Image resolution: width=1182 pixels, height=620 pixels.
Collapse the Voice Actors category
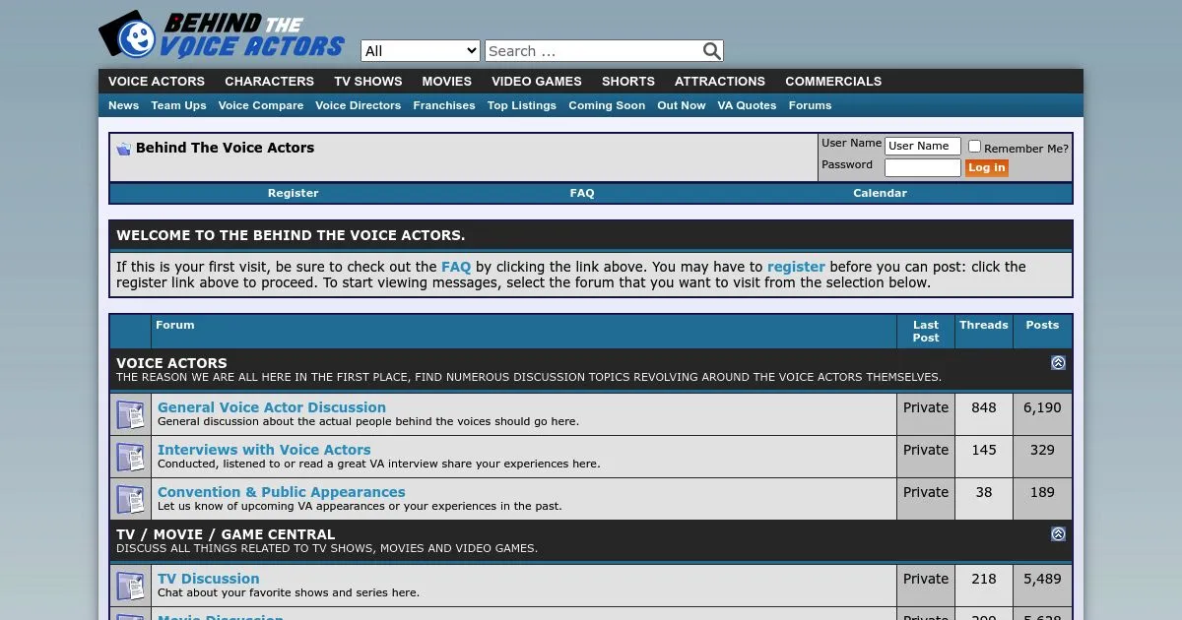[x=1058, y=363]
